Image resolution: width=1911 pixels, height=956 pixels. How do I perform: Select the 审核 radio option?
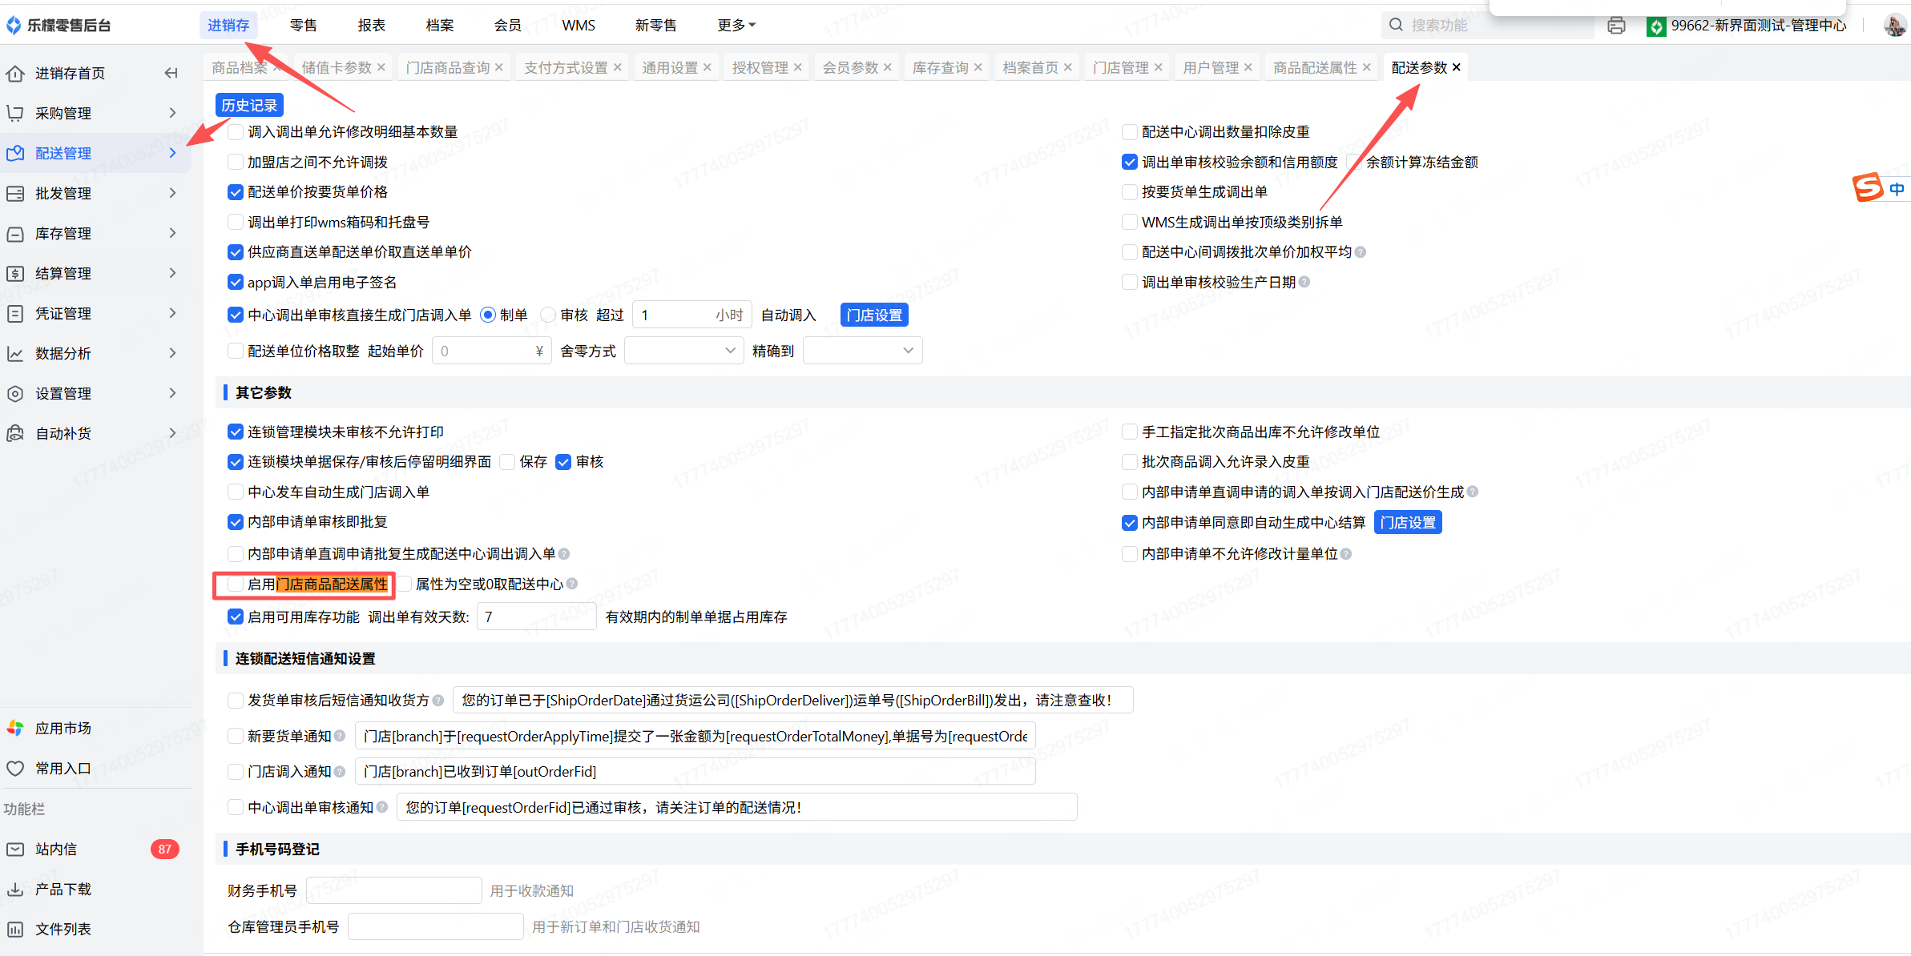click(x=549, y=315)
